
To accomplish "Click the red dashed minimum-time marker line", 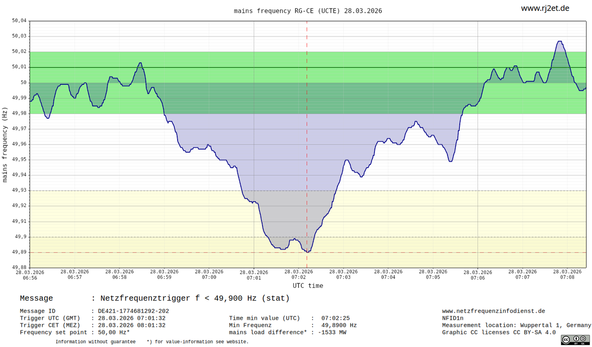I will [307, 144].
